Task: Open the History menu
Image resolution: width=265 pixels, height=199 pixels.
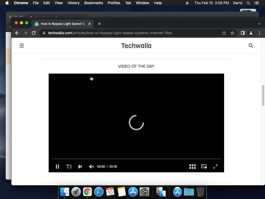Action: pos(73,3)
